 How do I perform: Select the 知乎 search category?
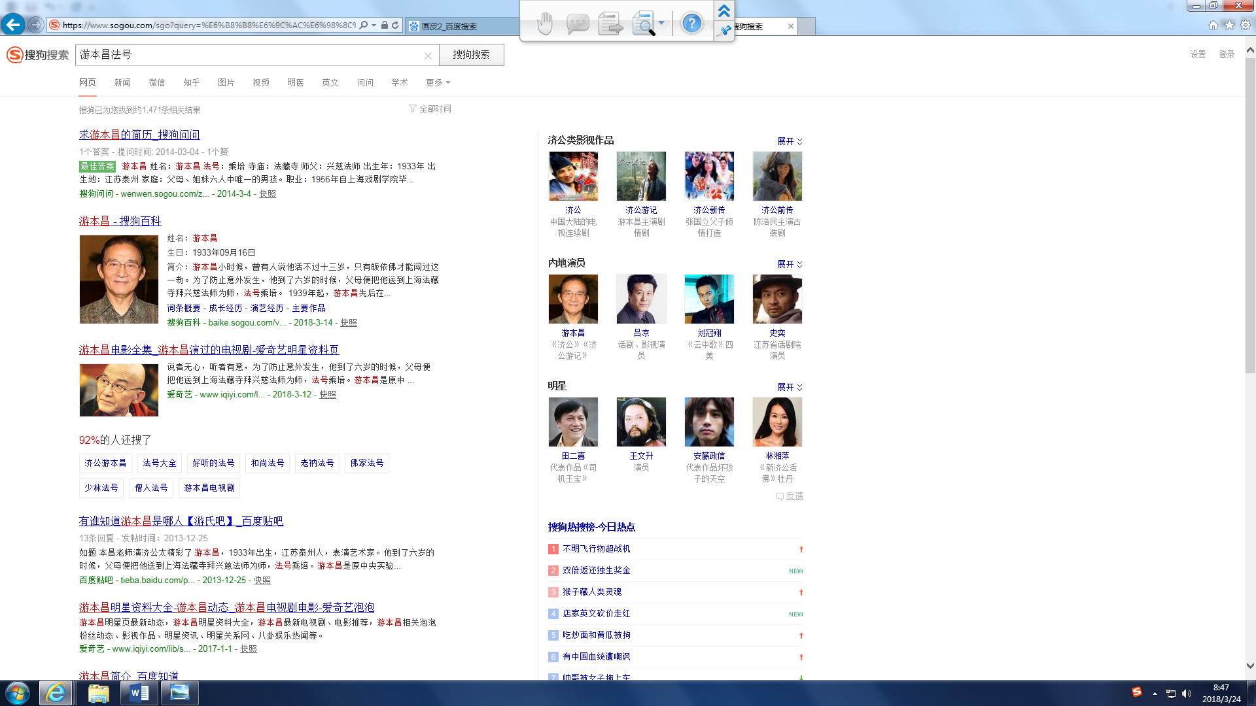[x=192, y=82]
